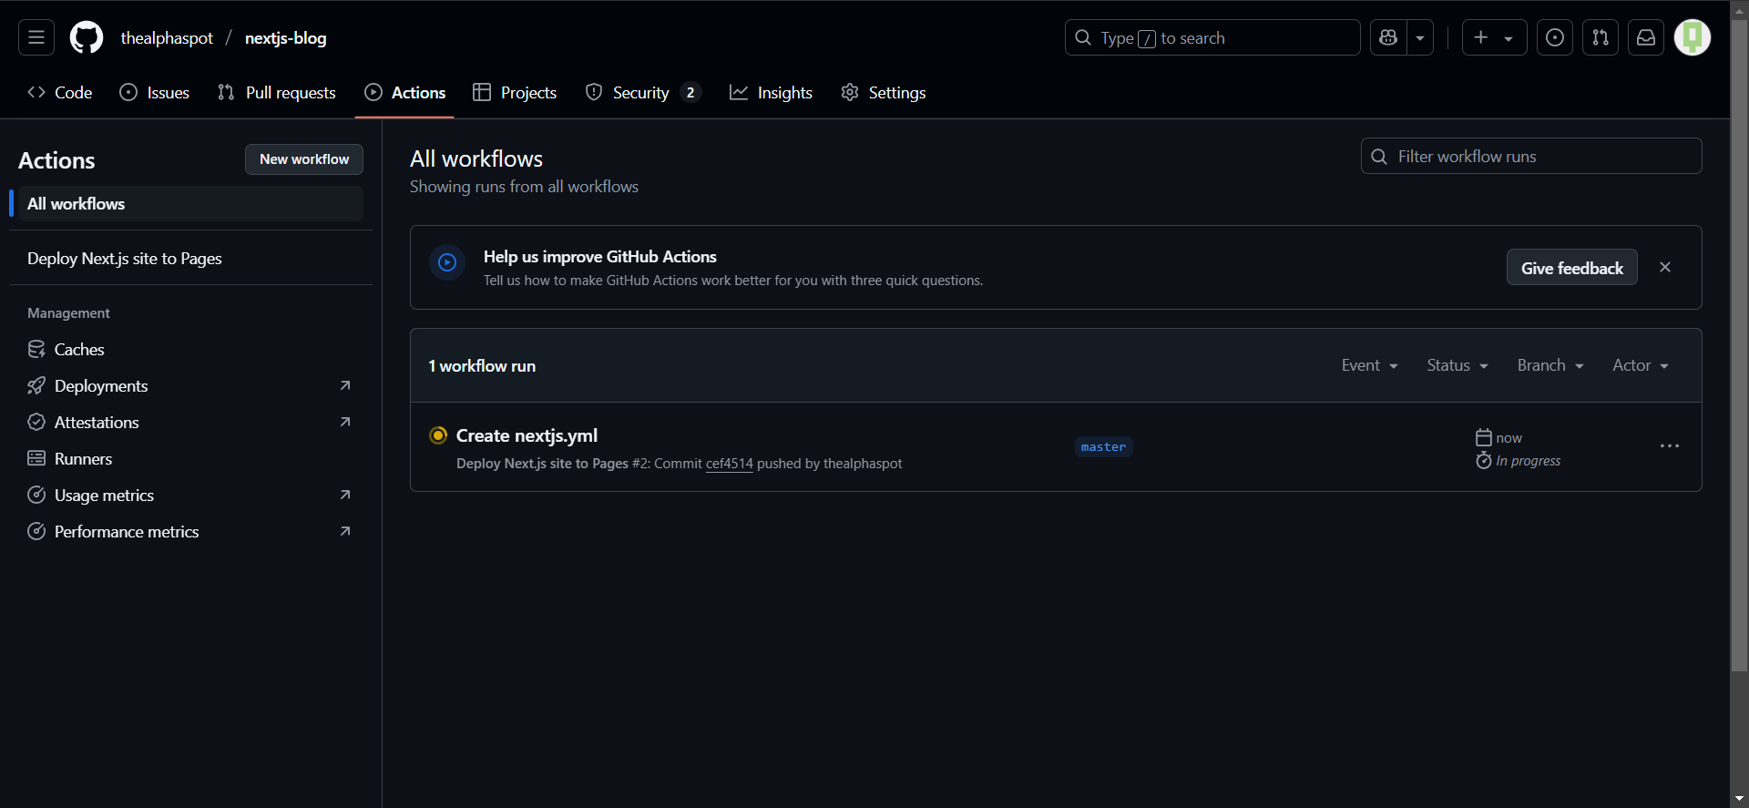Go to the GitHub homepage logo
Screen dimensions: 1749x808
(x=87, y=37)
